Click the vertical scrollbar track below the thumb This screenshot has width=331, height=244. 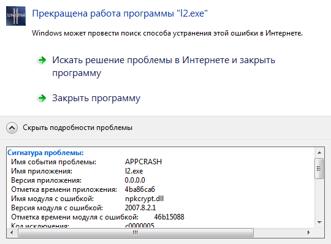(319, 199)
